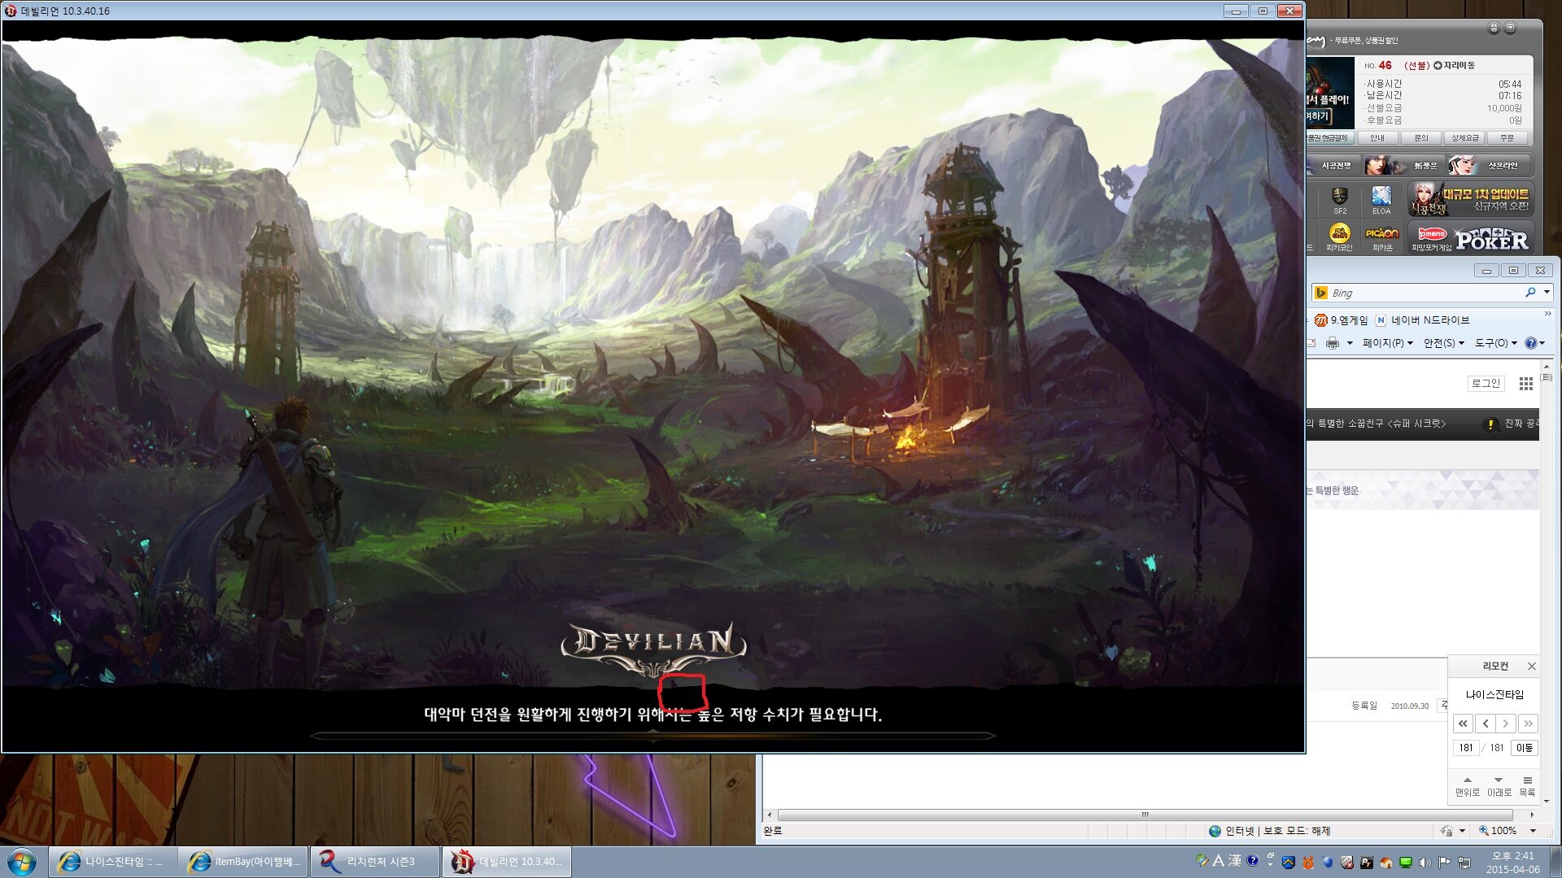Click the Devilian loading progress bar

click(652, 736)
